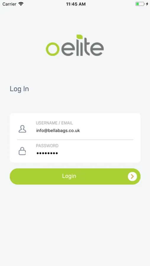This screenshot has width=150, height=266.
Task: Click the gray 'elite' logo text
Action: click(x=82, y=47)
